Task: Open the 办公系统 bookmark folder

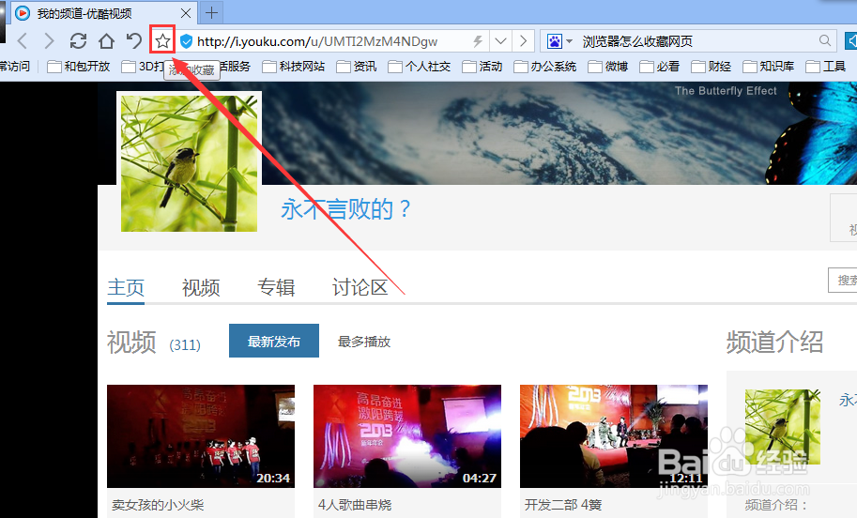Action: pos(545,67)
